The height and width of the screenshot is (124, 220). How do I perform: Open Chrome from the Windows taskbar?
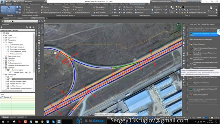42,122
